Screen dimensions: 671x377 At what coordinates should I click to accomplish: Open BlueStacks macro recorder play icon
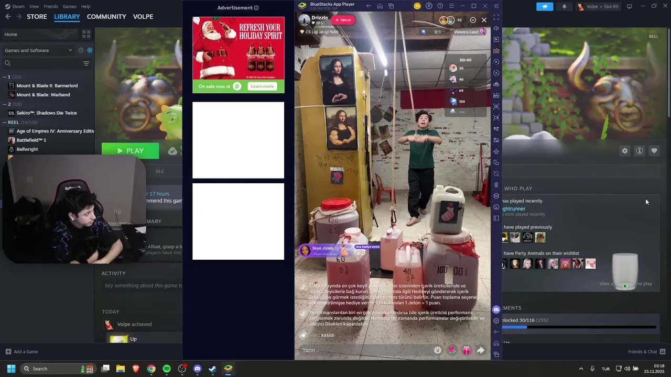[496, 62]
